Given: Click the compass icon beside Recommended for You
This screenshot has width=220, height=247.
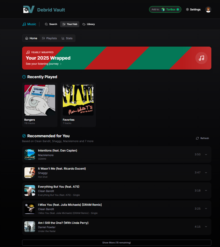Looking at the screenshot, I should (24, 136).
